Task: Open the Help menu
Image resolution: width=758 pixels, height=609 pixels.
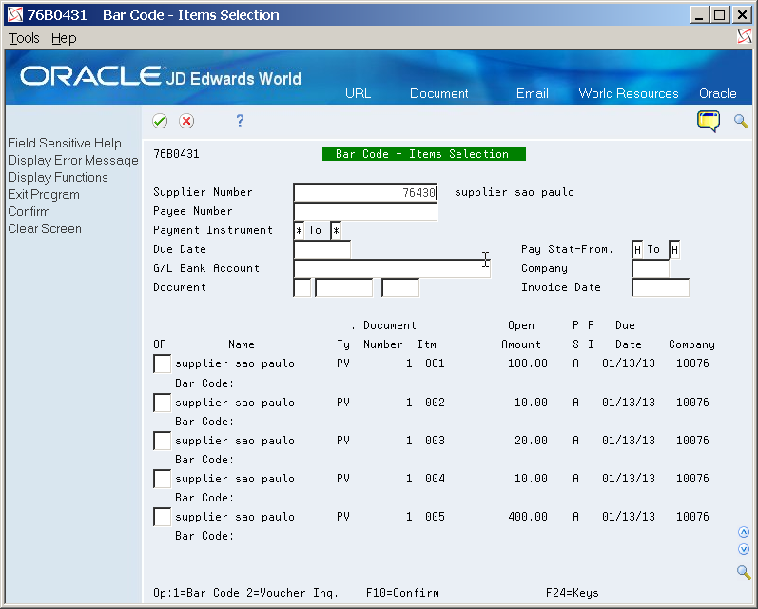Action: coord(64,38)
